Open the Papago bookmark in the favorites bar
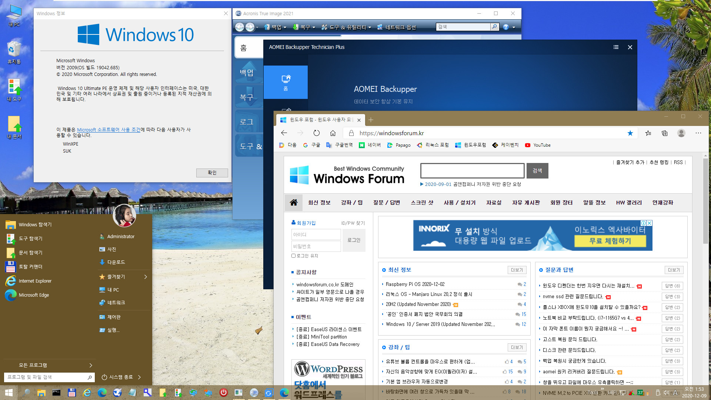 coord(399,145)
